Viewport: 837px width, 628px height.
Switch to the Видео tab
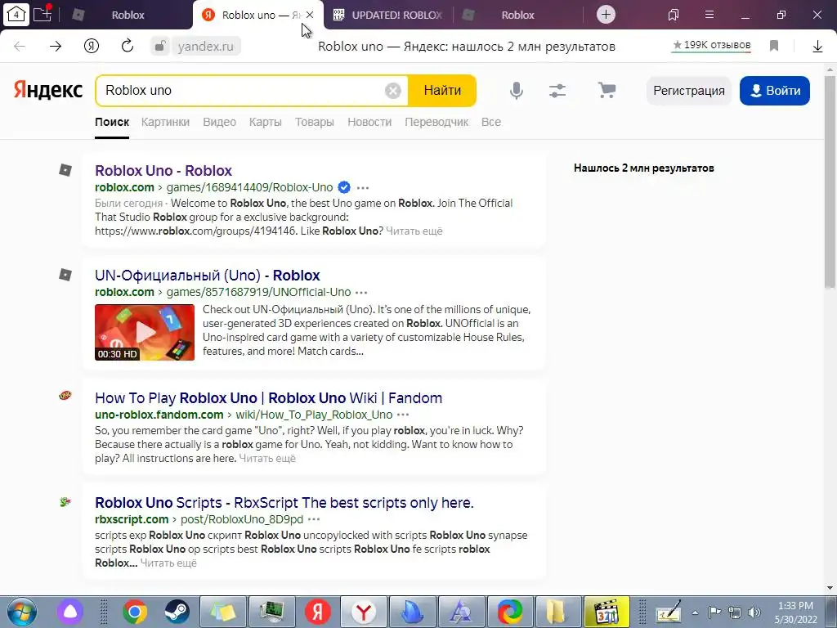coord(219,123)
